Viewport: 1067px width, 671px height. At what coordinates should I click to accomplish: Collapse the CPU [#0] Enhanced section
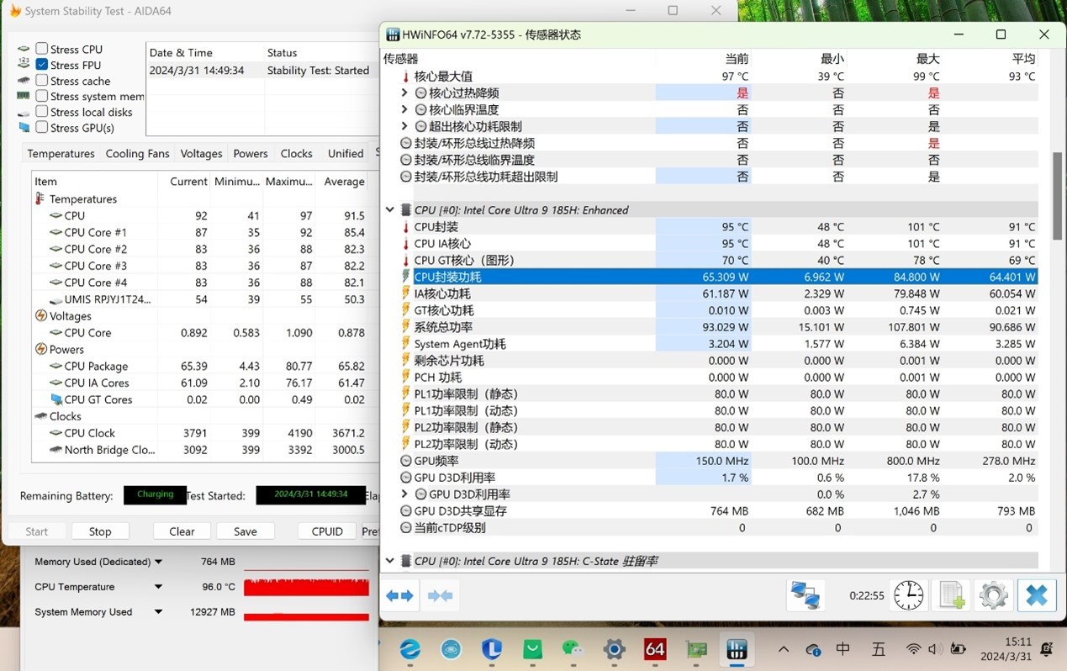(x=389, y=210)
